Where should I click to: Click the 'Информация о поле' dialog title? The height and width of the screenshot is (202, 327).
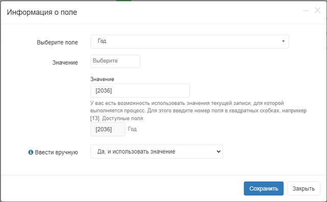click(x=42, y=12)
